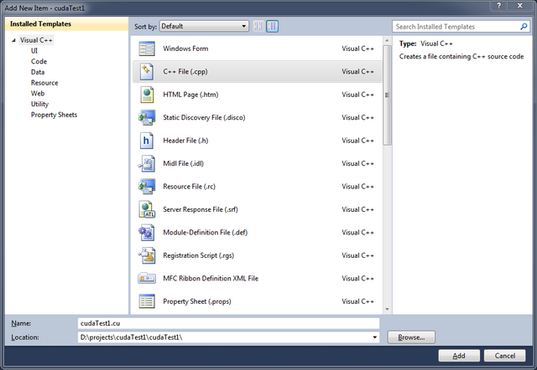
Task: Select Registration Script (.rgs) name
Action: click(198, 255)
